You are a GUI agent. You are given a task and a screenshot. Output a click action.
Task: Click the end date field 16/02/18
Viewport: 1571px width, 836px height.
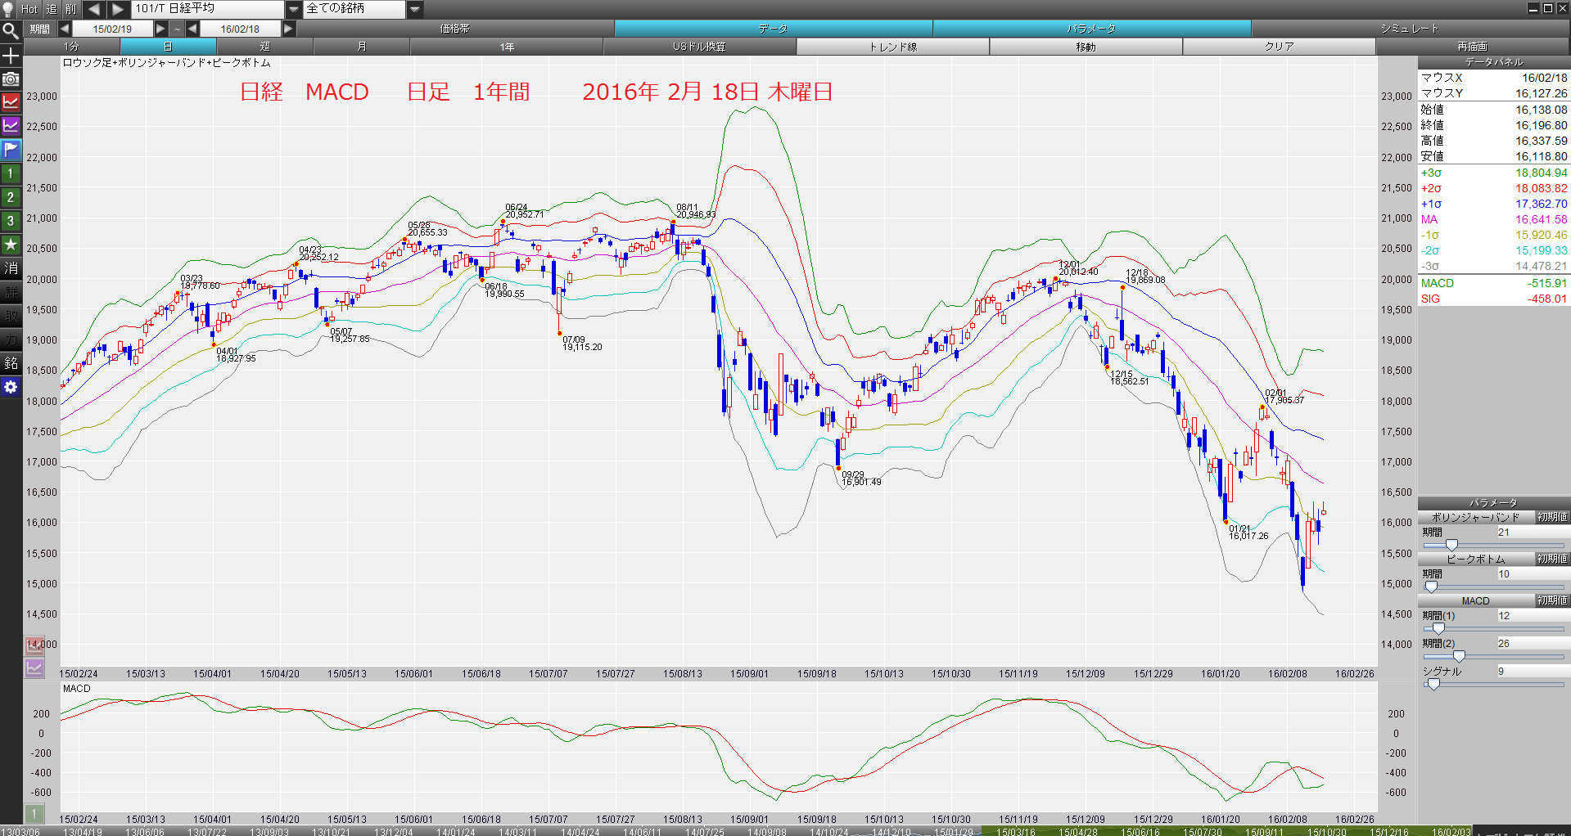[x=240, y=29]
